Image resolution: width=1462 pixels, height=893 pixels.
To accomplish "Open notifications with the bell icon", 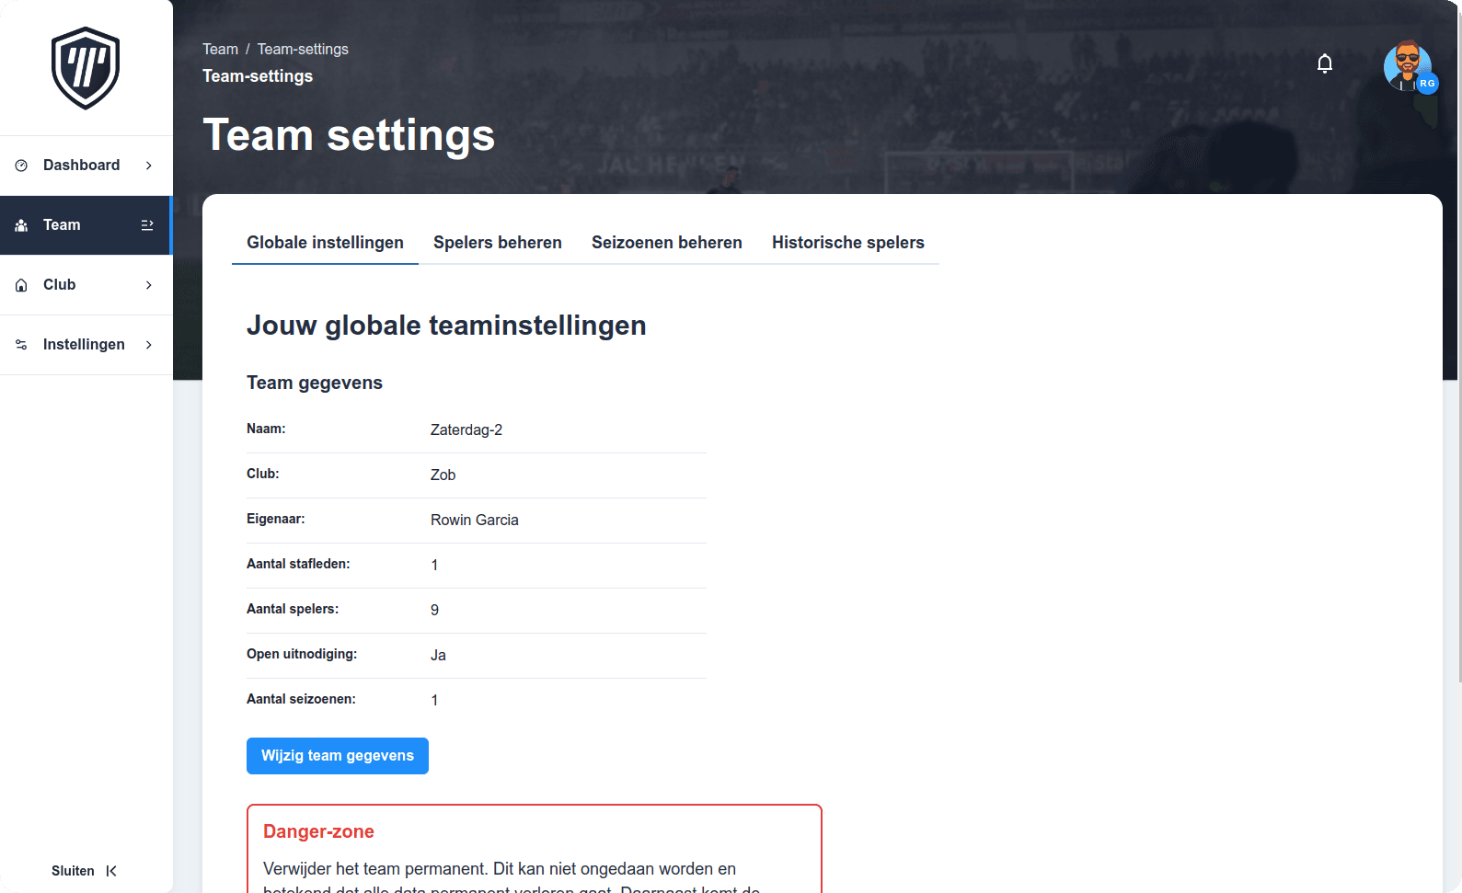I will (x=1325, y=63).
